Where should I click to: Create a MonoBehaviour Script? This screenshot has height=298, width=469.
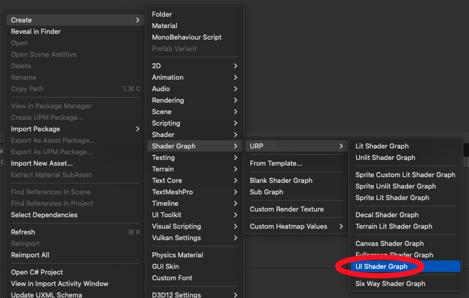[195, 37]
